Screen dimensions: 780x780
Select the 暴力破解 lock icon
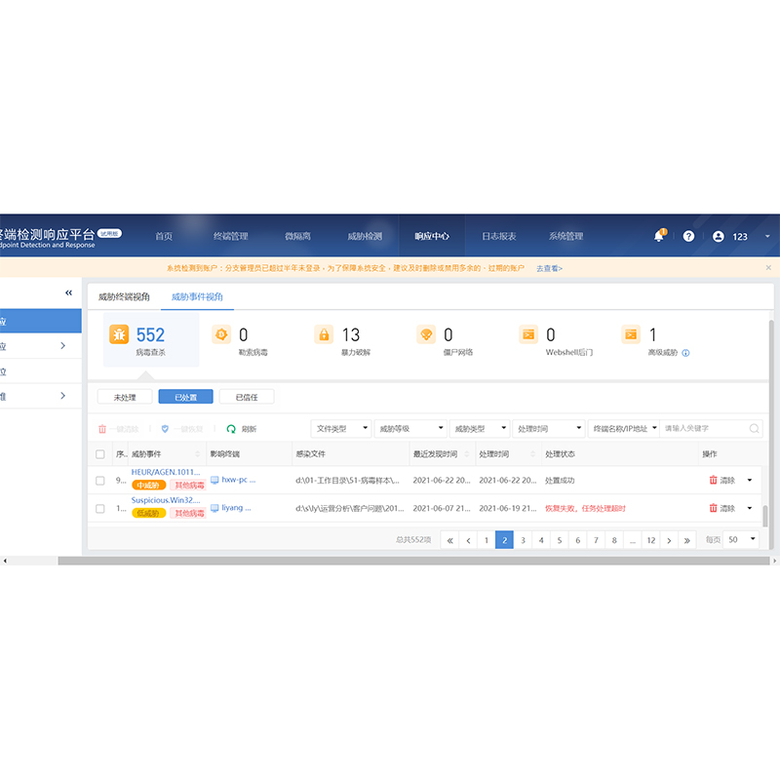323,334
